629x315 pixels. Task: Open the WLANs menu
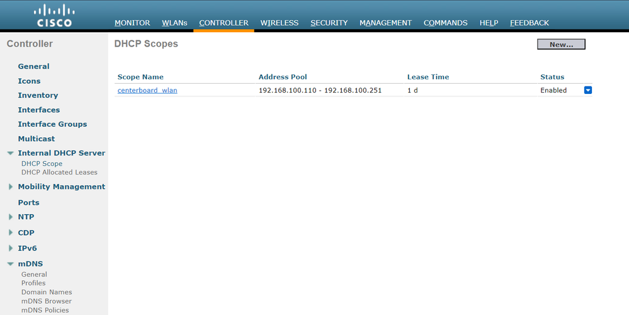[x=174, y=23]
